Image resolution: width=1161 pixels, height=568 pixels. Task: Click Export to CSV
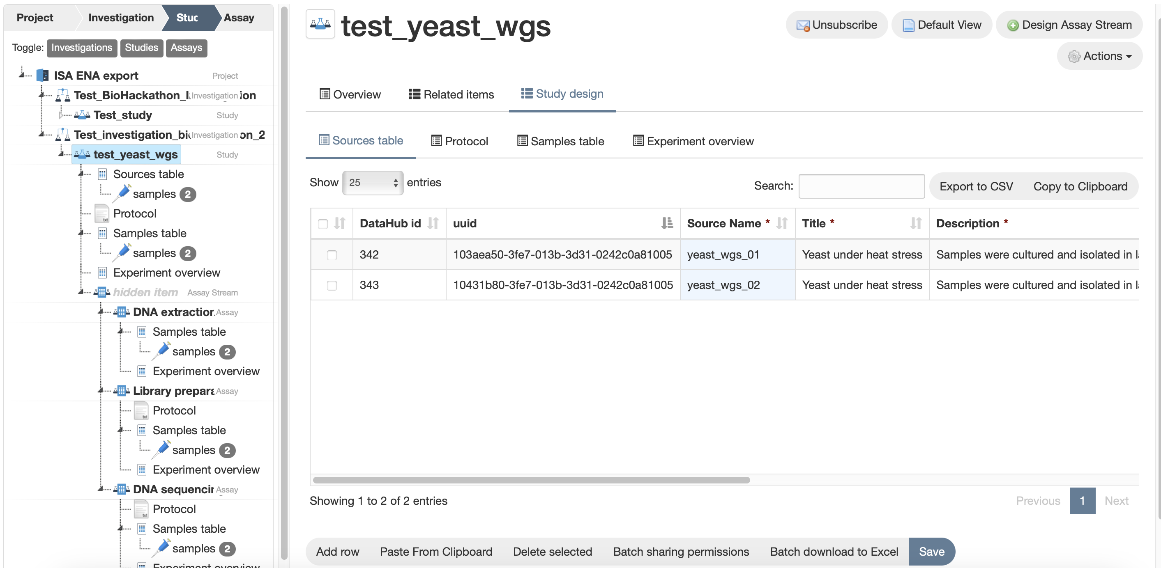pos(976,186)
